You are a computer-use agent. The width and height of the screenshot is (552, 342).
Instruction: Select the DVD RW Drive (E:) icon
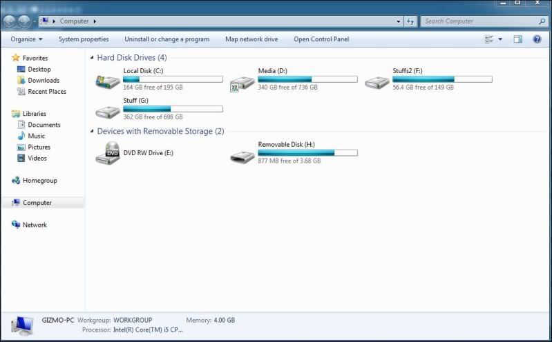pos(108,153)
